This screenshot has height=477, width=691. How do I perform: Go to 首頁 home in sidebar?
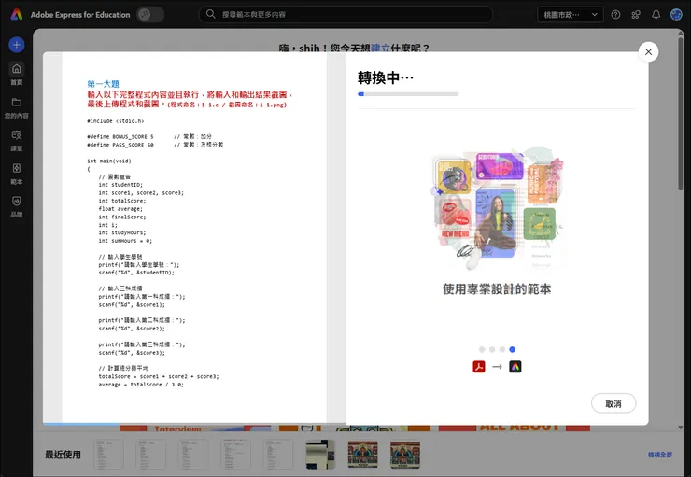(17, 74)
